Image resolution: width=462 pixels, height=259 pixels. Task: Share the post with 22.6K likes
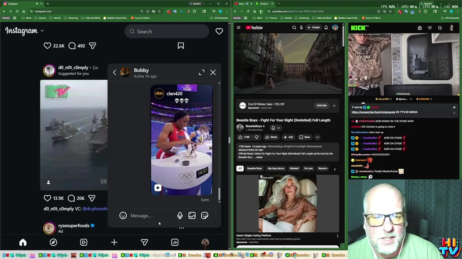pos(92,46)
